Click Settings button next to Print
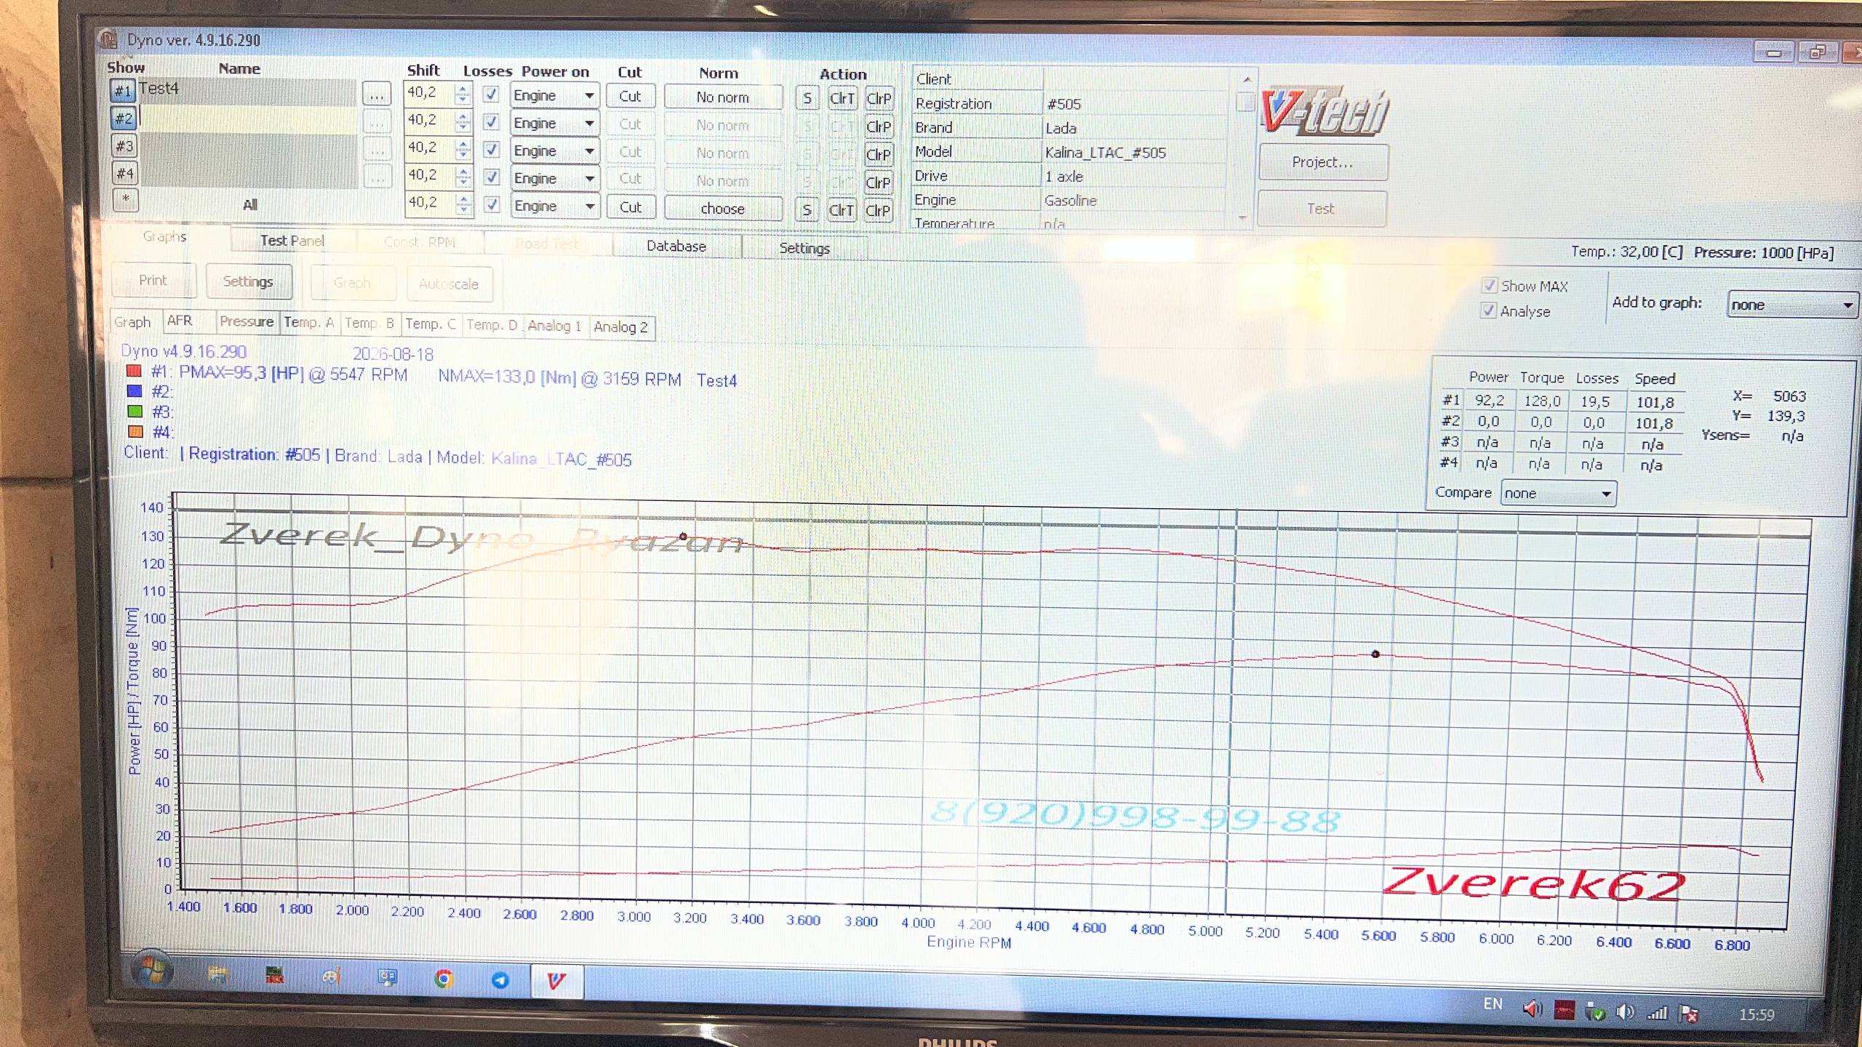 [248, 281]
